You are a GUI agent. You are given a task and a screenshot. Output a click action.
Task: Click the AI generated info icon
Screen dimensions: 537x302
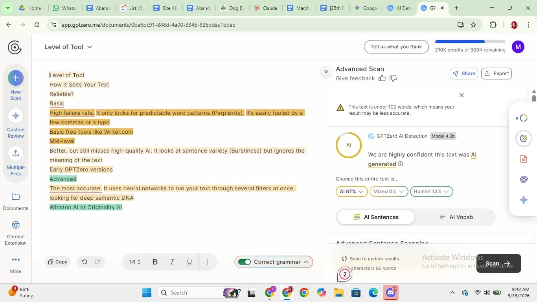(400, 164)
